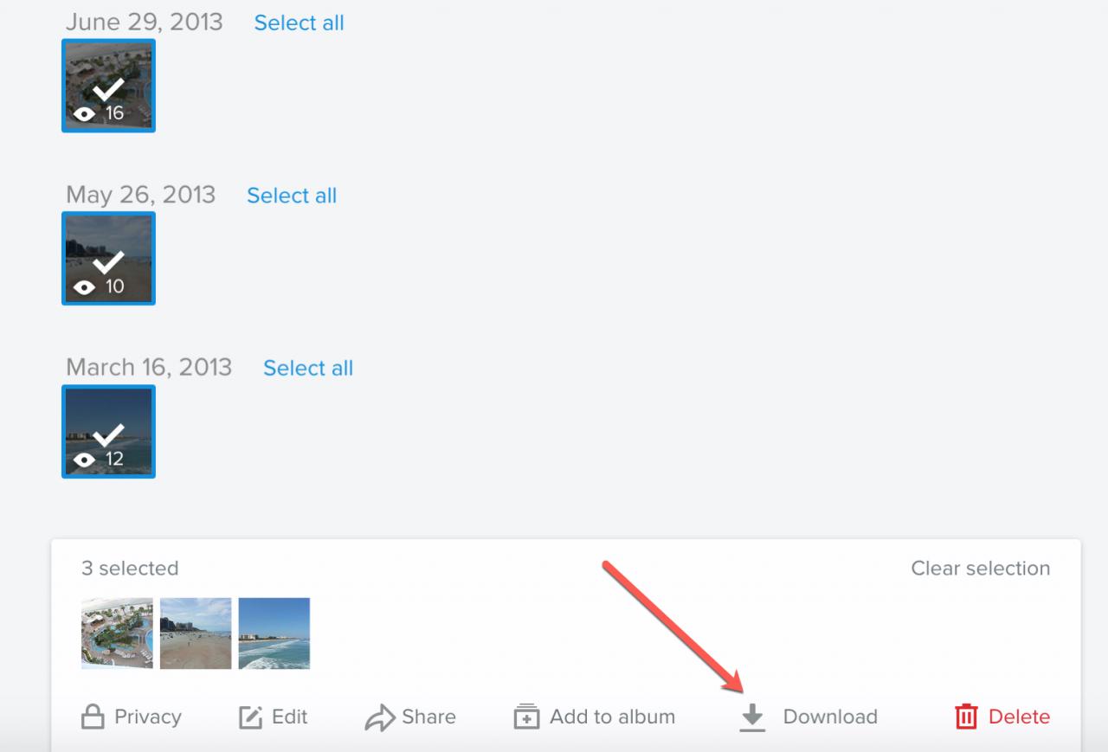Deselect the May 26, 2013 photo checkmark
1108x752 pixels.
(108, 262)
